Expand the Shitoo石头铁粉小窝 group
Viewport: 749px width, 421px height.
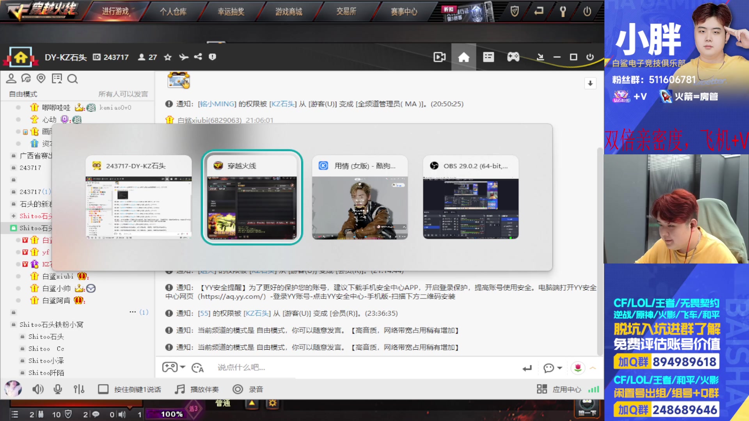pos(51,324)
